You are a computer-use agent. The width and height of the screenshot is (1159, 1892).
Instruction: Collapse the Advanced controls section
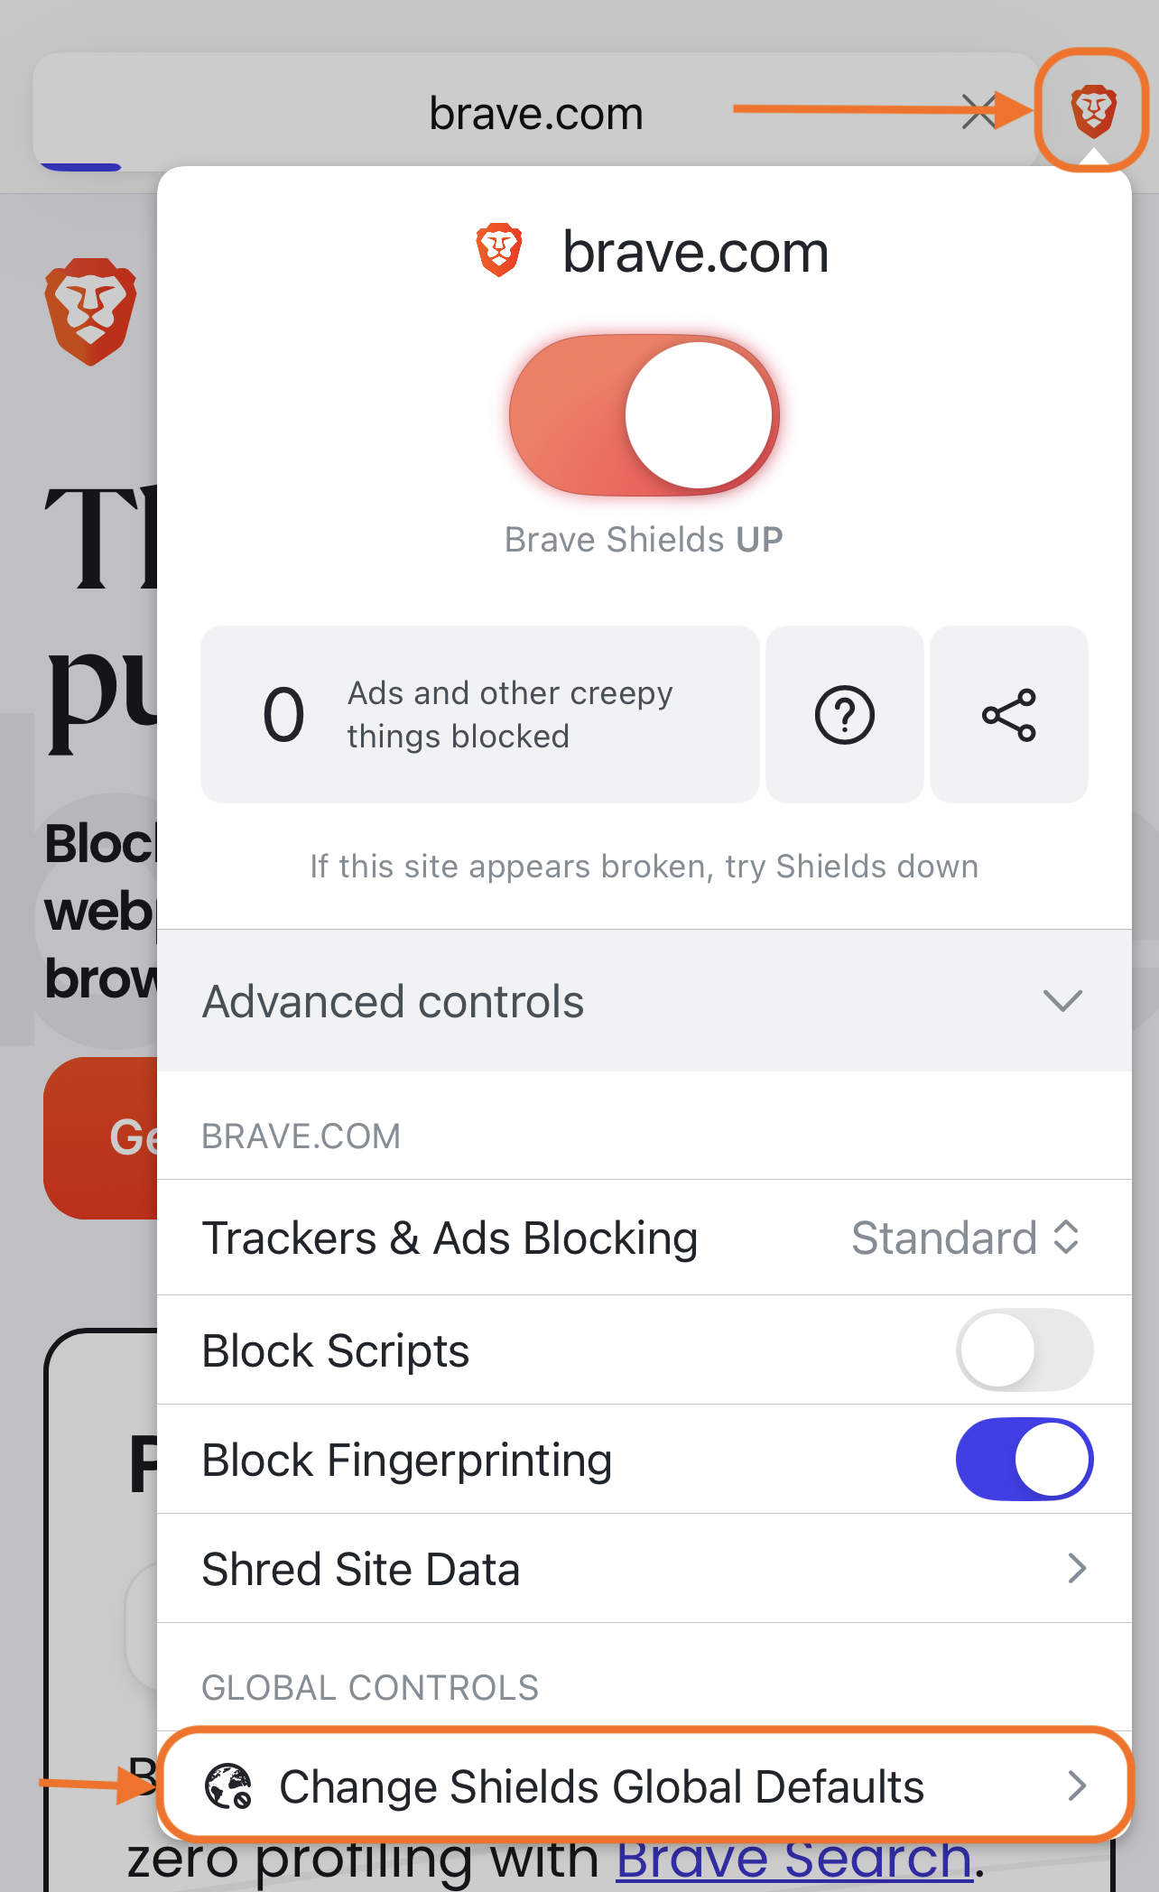tap(1062, 1000)
